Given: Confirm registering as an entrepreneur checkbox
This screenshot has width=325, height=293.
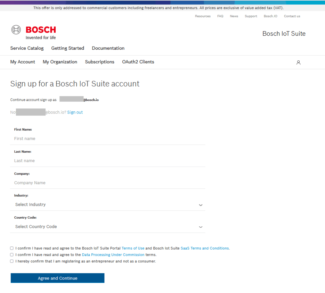Looking at the screenshot, I should pyautogui.click(x=11, y=261).
